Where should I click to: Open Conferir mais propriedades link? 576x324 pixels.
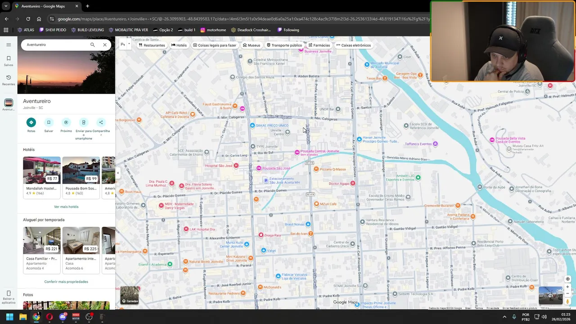click(x=66, y=282)
